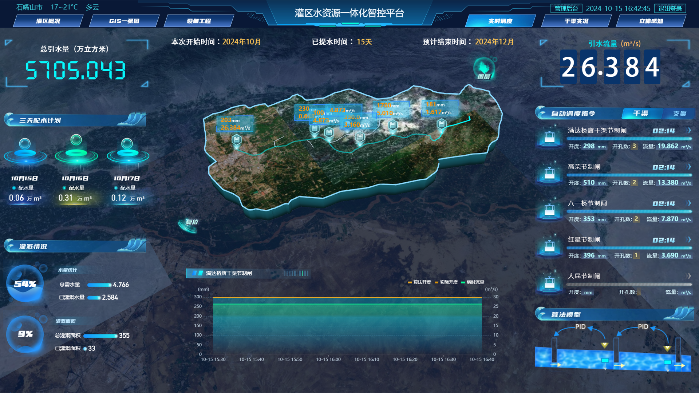Click the 人民节制闸 gate icon
The image size is (699, 393).
(x=549, y=283)
